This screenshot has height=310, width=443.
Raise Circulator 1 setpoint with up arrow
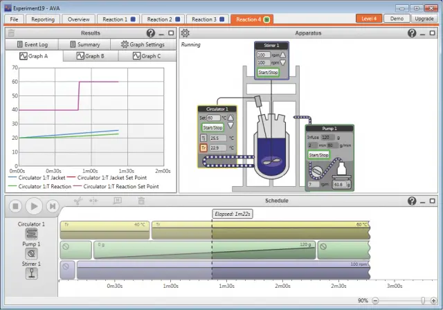(230, 118)
